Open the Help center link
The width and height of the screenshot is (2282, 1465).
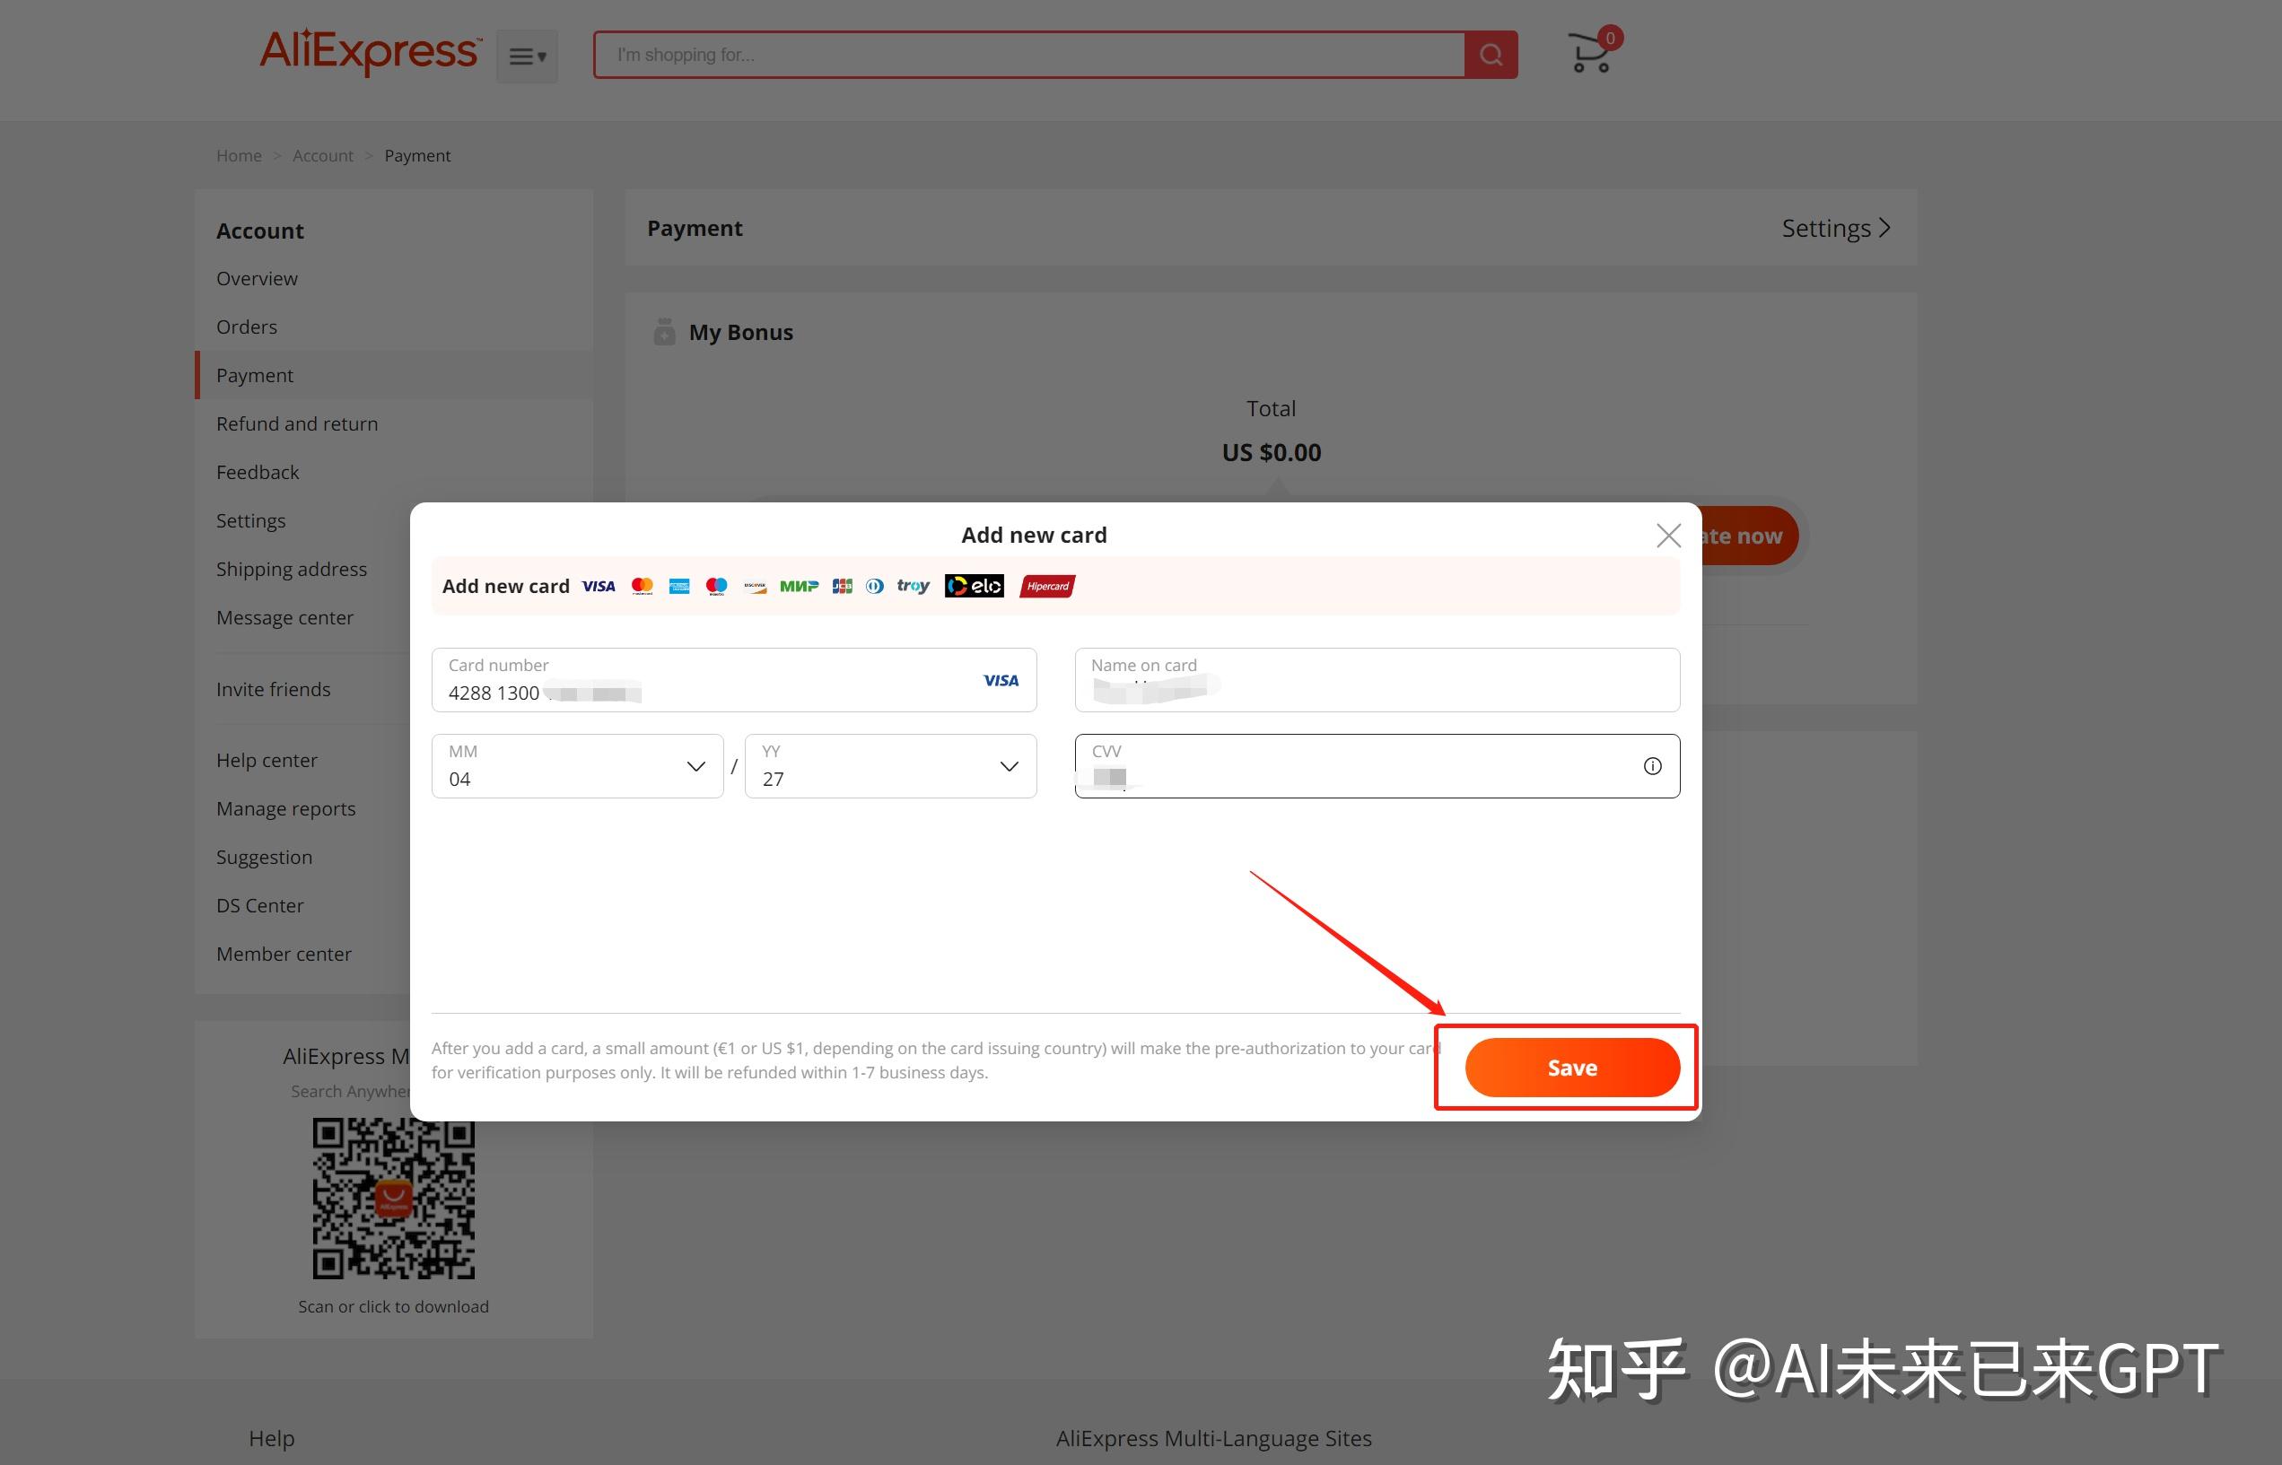click(267, 759)
